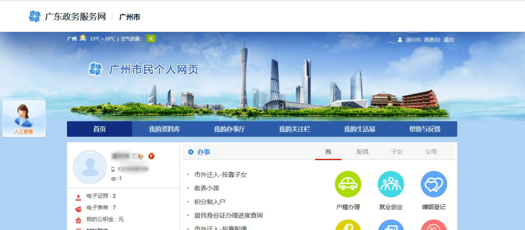Screen dimensions: 525x230
Task: Go to the 首页 navigation tab
Action: [99, 129]
